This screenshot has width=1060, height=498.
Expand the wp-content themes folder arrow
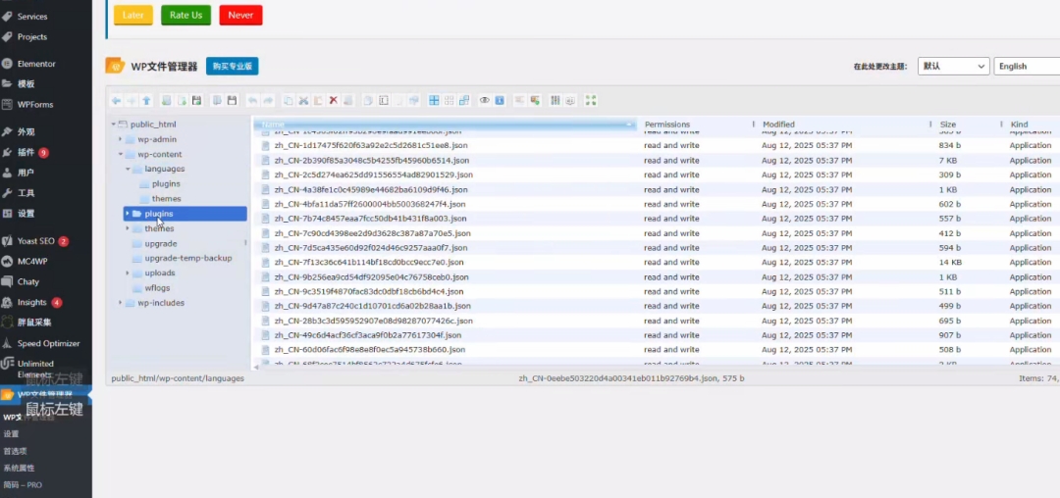pos(127,228)
